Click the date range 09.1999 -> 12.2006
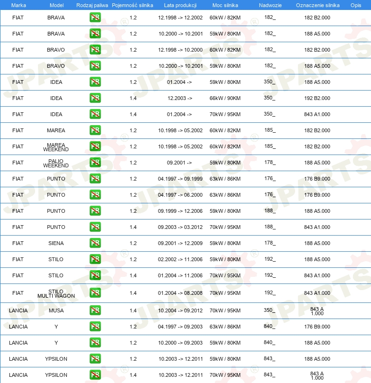This screenshot has height=383, width=371. pos(180,211)
